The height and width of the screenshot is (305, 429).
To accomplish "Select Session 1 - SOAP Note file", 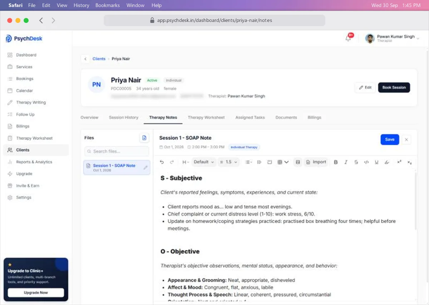I will click(x=117, y=168).
